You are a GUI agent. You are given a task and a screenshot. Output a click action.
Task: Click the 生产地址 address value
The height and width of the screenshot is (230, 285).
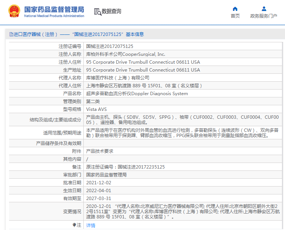143,70
